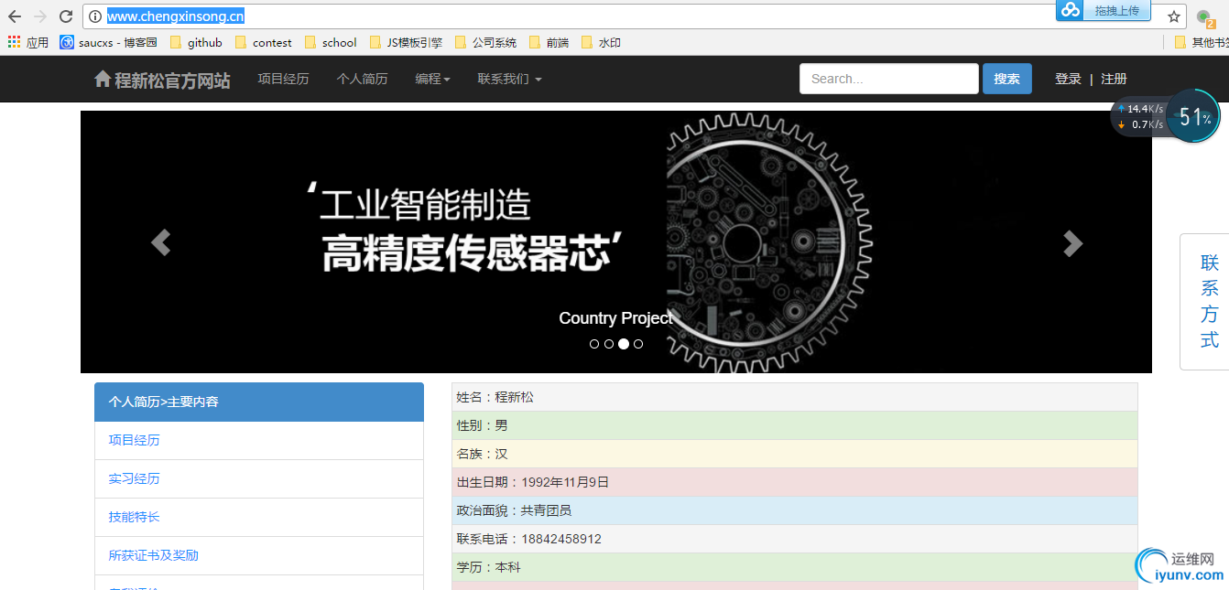
Task: Open 项目经历 in the top navbar
Action: click(x=283, y=80)
